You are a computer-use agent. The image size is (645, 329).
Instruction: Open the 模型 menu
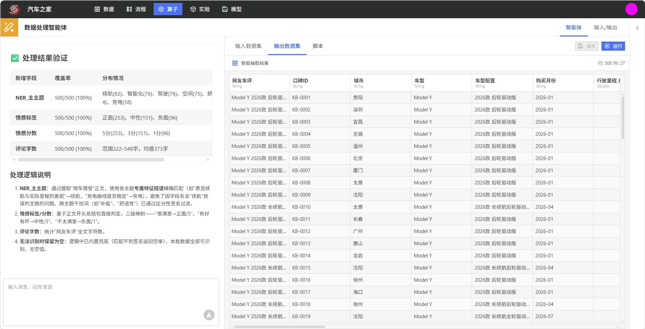click(x=232, y=9)
